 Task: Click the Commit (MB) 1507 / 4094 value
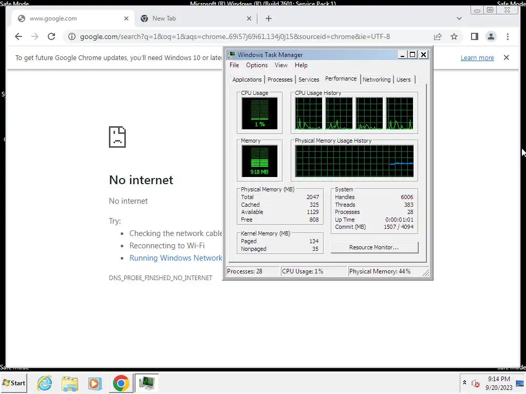click(x=399, y=227)
